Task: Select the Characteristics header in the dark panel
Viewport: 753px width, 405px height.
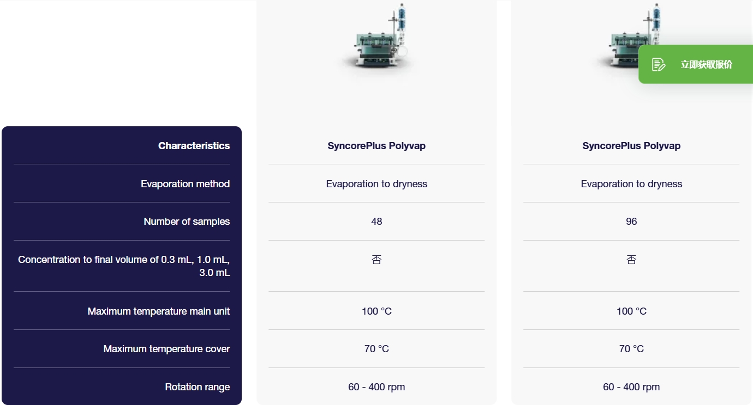Action: click(194, 146)
